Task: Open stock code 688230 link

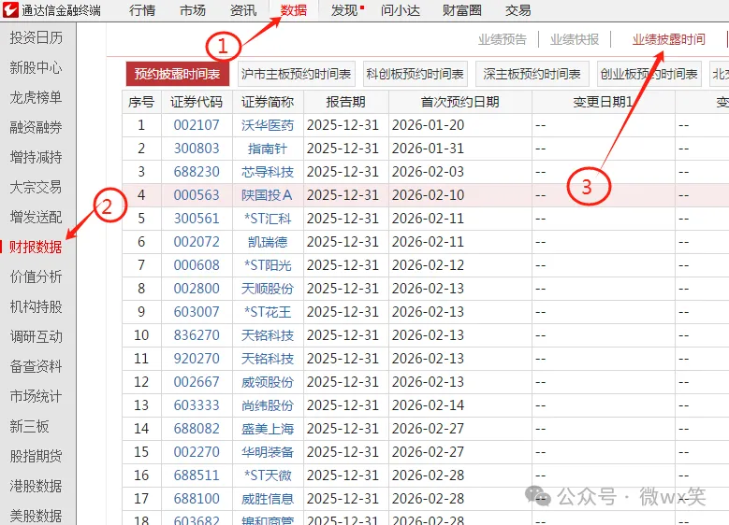Action: pyautogui.click(x=197, y=172)
